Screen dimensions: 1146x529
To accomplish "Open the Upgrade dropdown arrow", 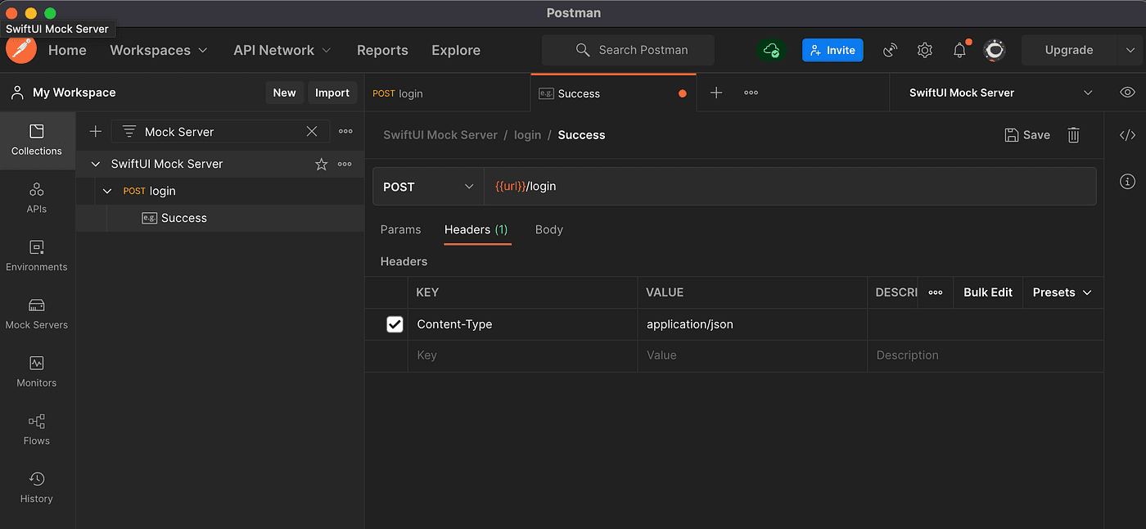I will pyautogui.click(x=1130, y=50).
